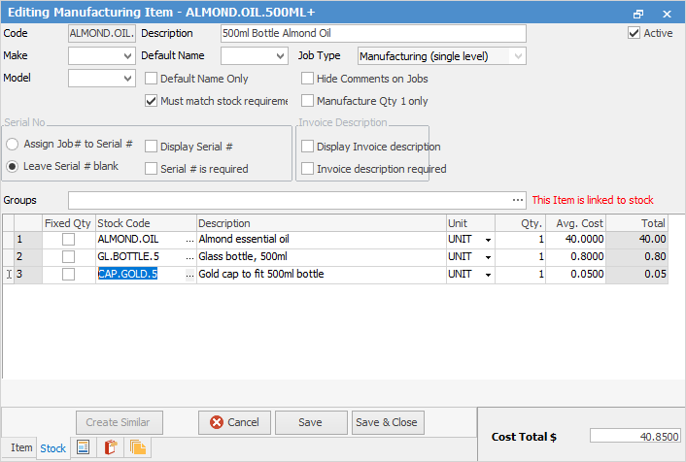Click the ellipsis button in Groups field
The height and width of the screenshot is (462, 686).
[518, 200]
